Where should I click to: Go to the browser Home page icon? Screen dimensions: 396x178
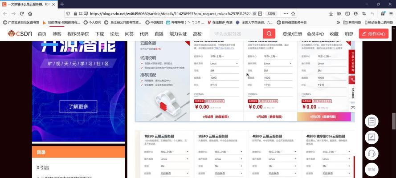(x=30, y=14)
